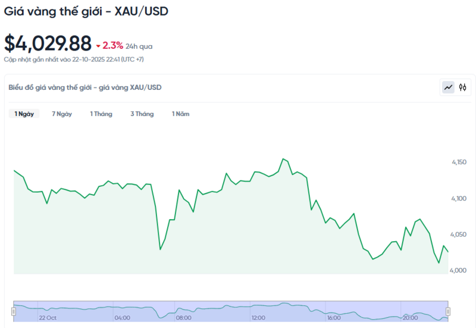476x328 pixels.
Task: Switch to the candlestick chart icon
Action: [462, 88]
